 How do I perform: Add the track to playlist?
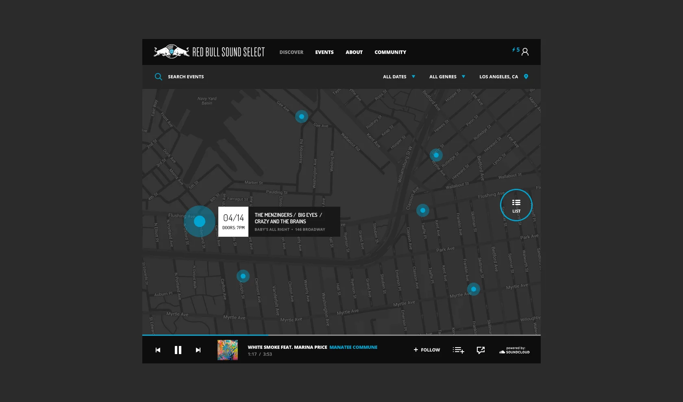click(459, 350)
